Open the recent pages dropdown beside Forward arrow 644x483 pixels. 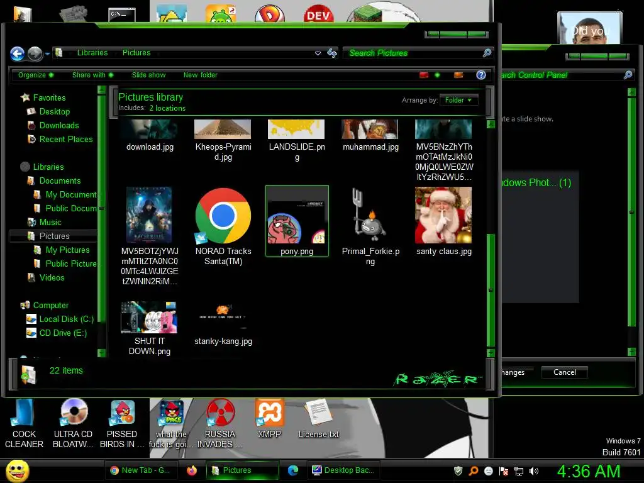47,54
